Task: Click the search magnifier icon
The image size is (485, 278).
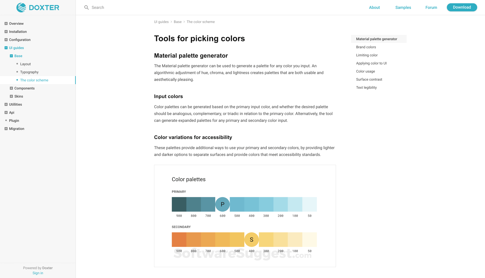Action: [x=86, y=8]
